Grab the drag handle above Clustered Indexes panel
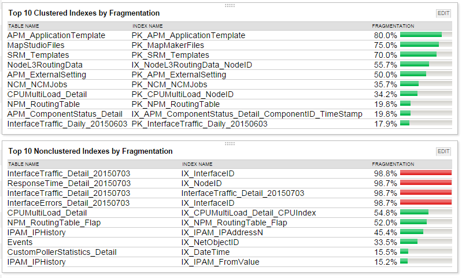 [230, 5]
